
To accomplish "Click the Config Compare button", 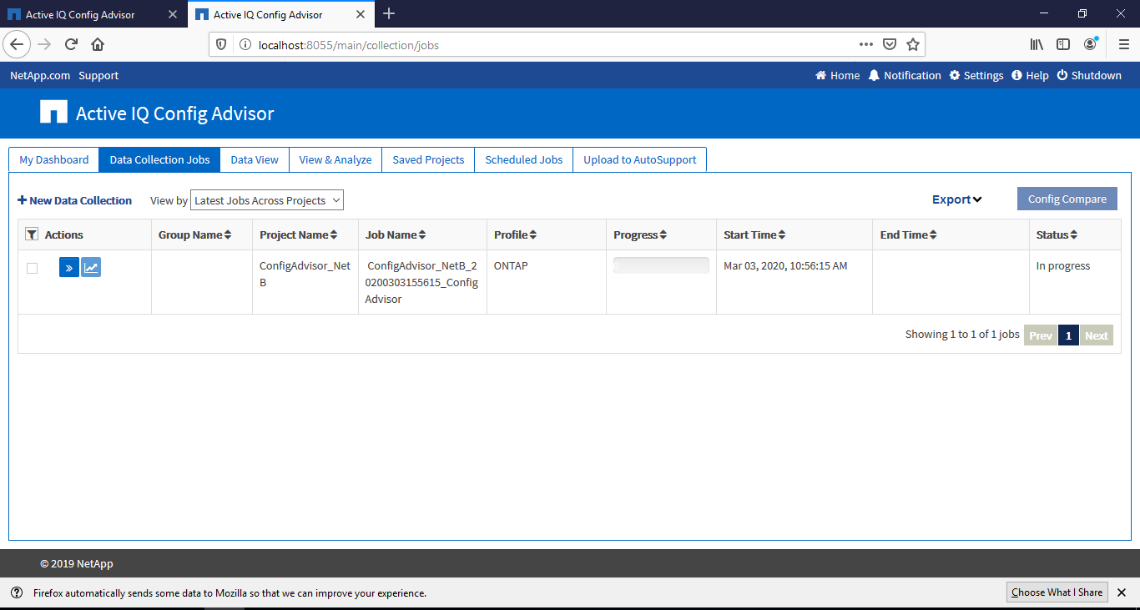I will click(1067, 199).
